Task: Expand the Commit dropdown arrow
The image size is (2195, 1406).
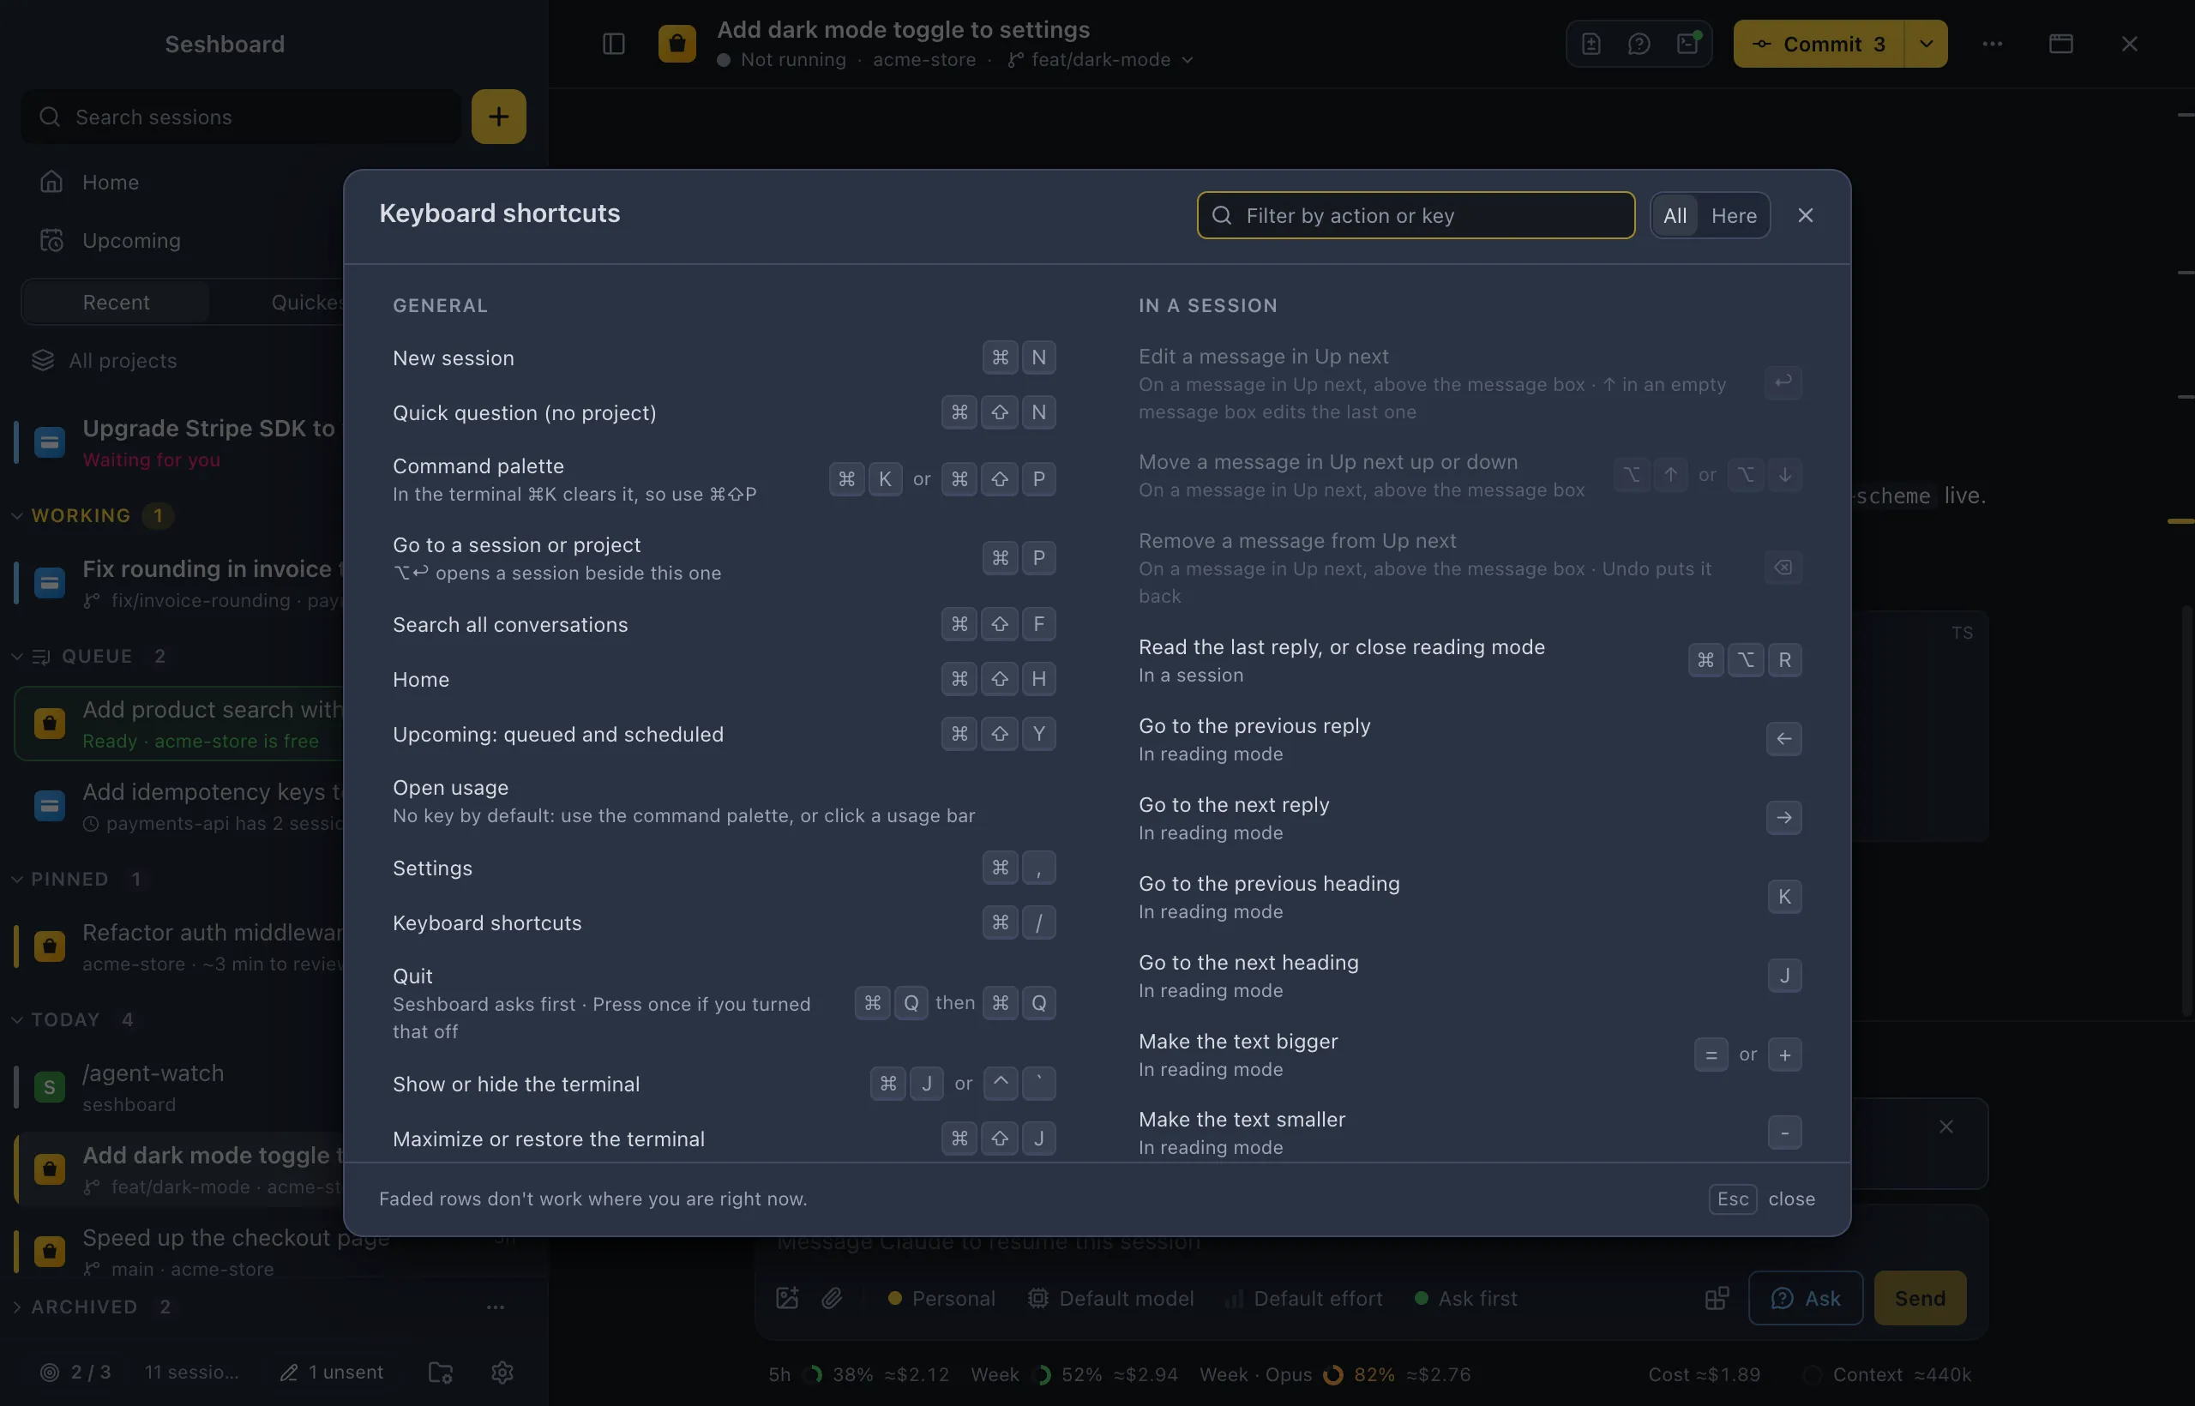Action: tap(1927, 44)
